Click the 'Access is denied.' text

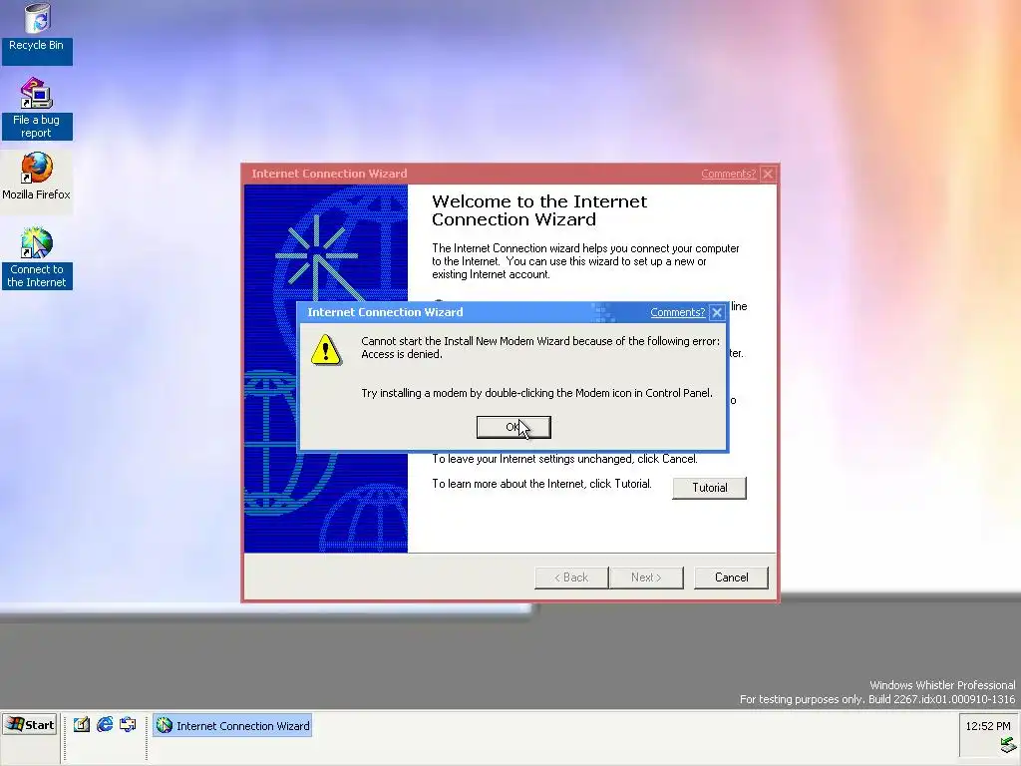pyautogui.click(x=401, y=354)
